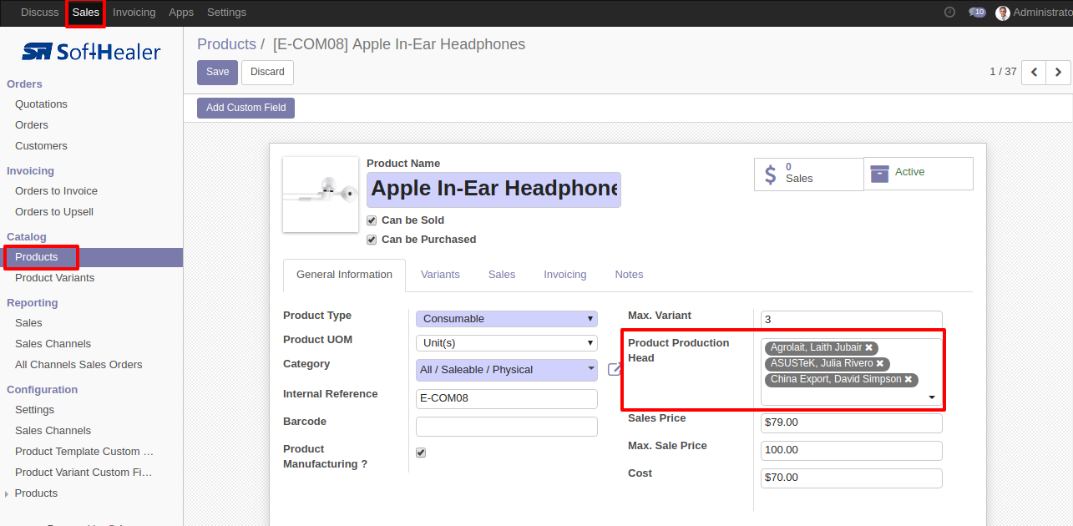Open the Apps menu
Viewport: 1073px width, 526px height.
[x=181, y=13]
